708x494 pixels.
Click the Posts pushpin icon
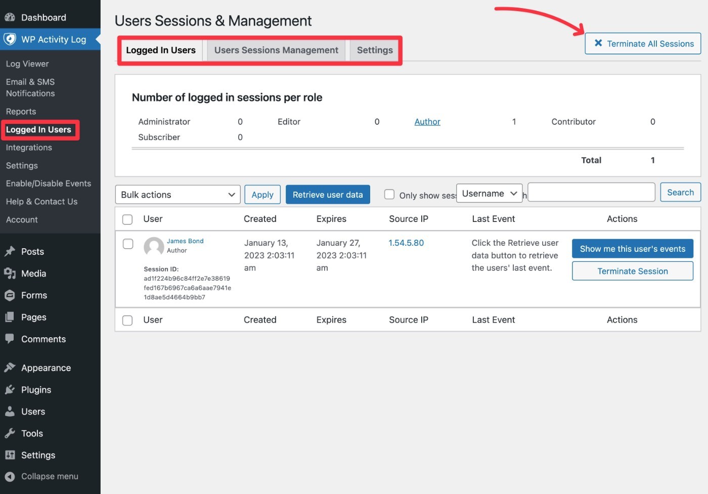click(x=10, y=251)
